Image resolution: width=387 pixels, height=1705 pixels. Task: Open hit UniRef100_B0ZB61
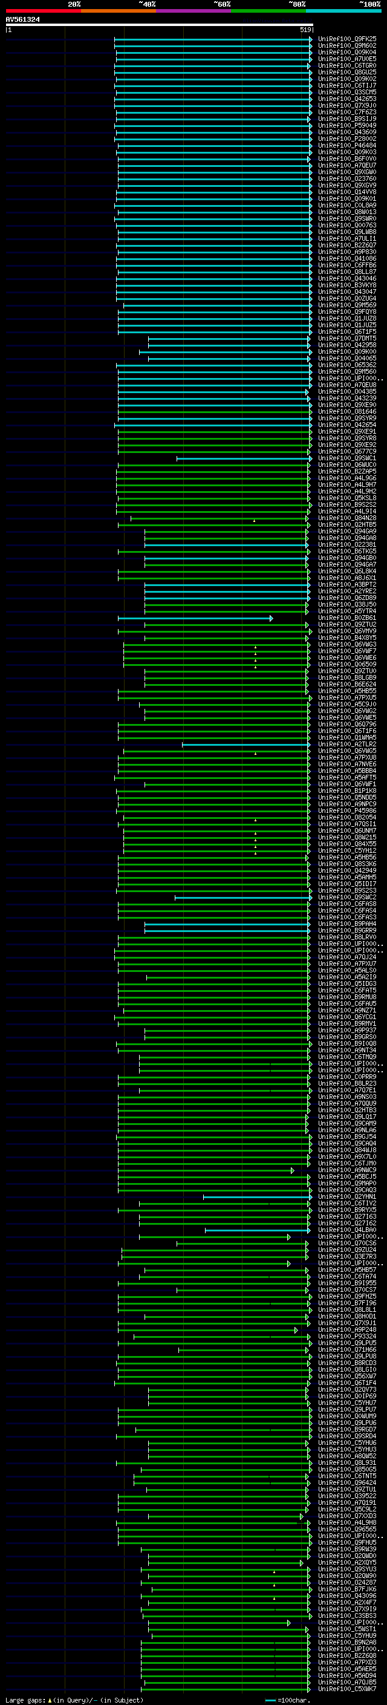[347, 618]
